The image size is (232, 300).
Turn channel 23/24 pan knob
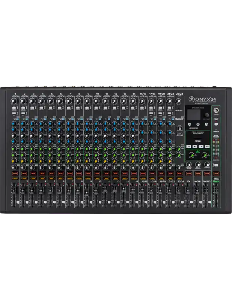pyautogui.click(x=178, y=167)
